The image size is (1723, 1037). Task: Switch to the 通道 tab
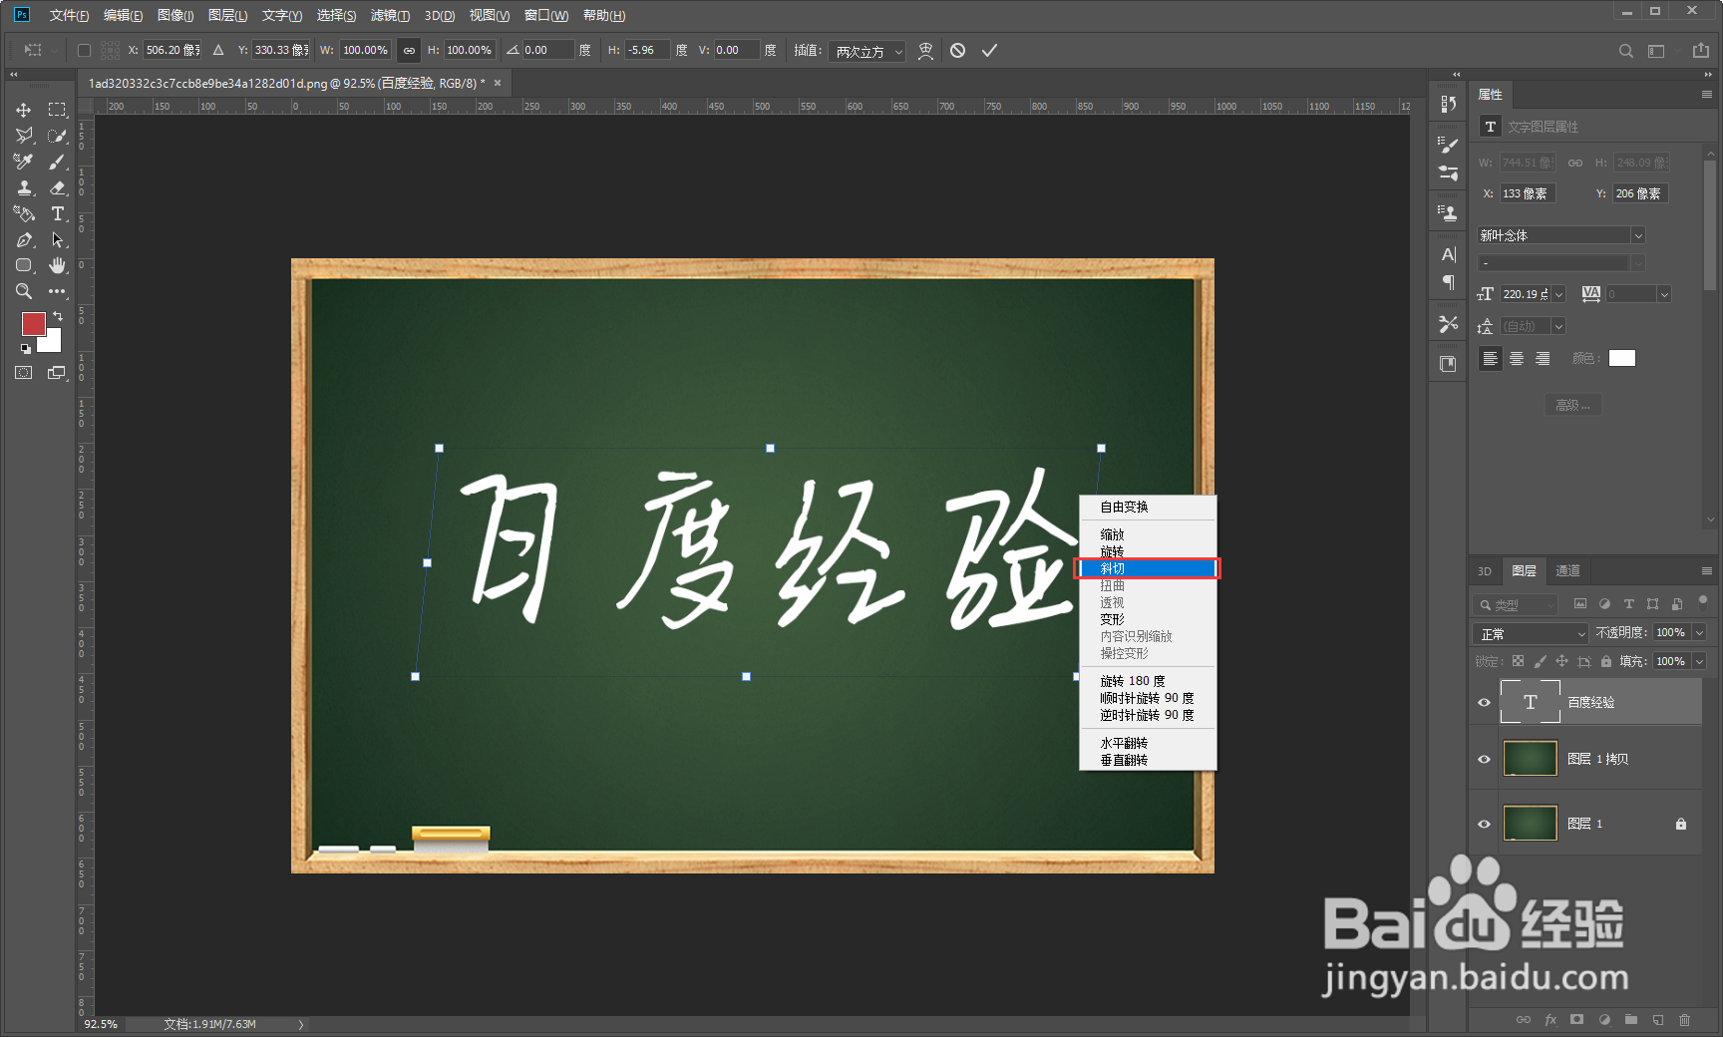coord(1567,570)
